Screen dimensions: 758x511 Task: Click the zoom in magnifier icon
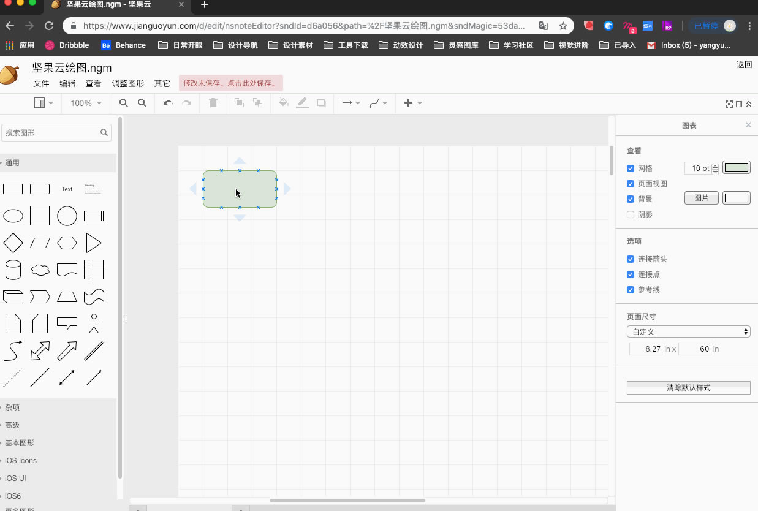pos(124,103)
